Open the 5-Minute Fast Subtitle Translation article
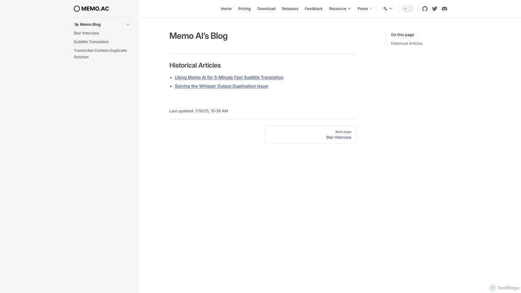 [229, 77]
